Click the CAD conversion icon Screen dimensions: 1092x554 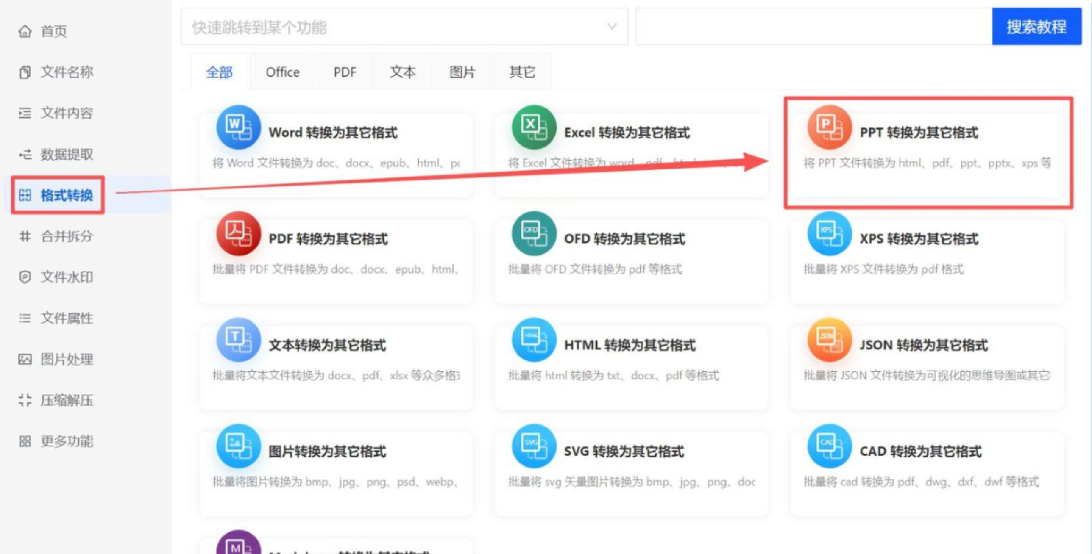tap(829, 446)
